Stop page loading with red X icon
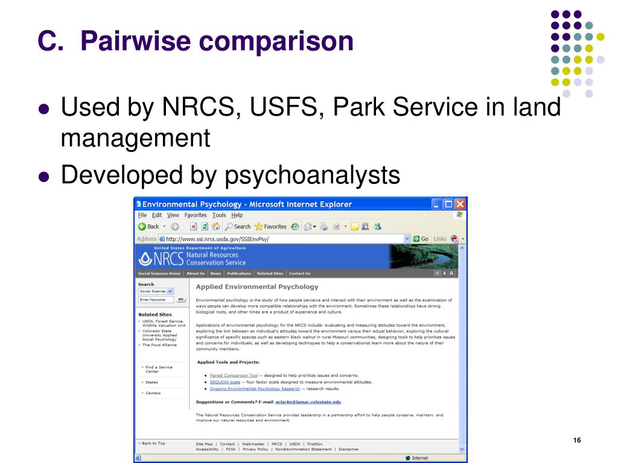 [194, 227]
